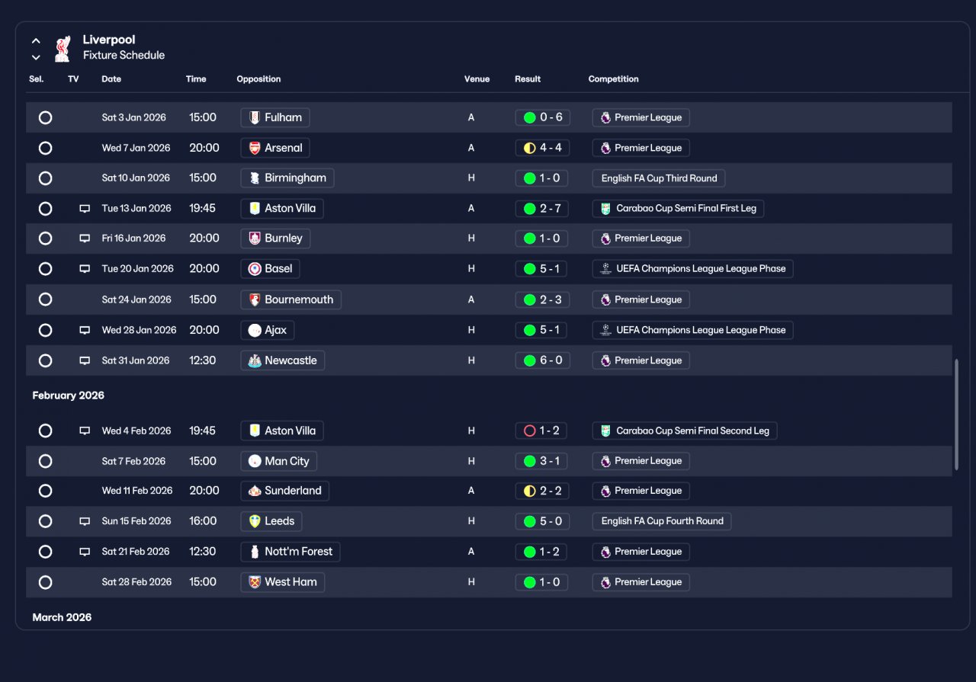Open the 2 - 2 result against Sunderland
Screen dimensions: 976x682
point(542,491)
